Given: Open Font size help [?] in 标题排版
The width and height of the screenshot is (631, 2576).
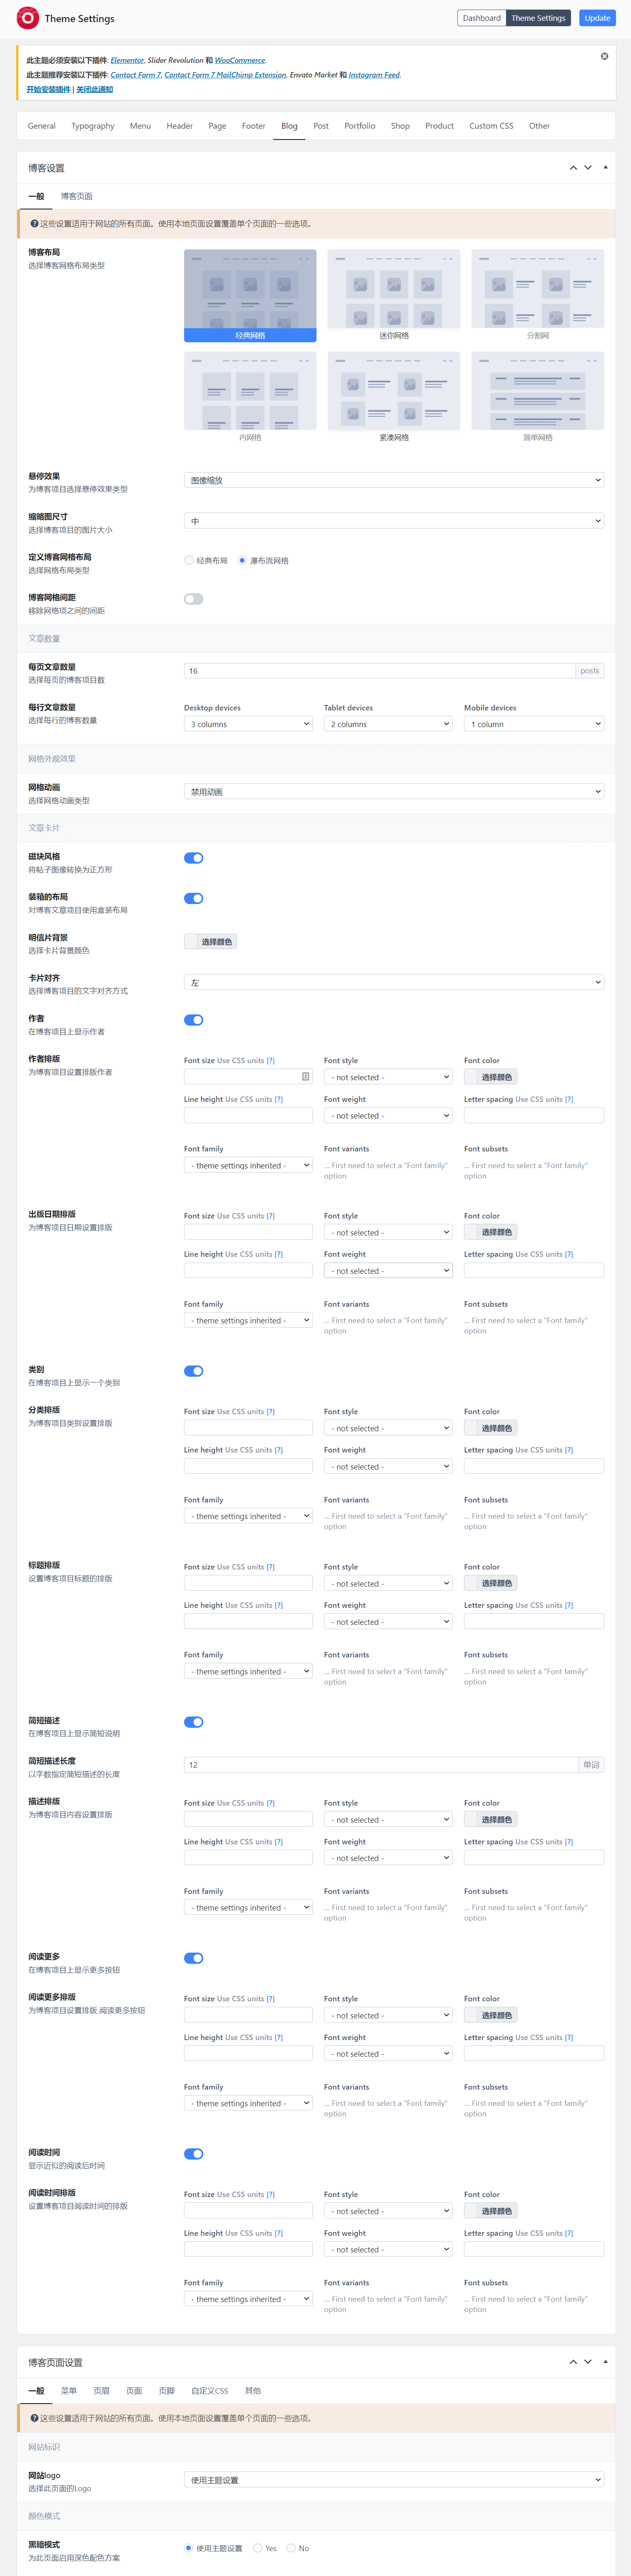Looking at the screenshot, I should tap(270, 1567).
